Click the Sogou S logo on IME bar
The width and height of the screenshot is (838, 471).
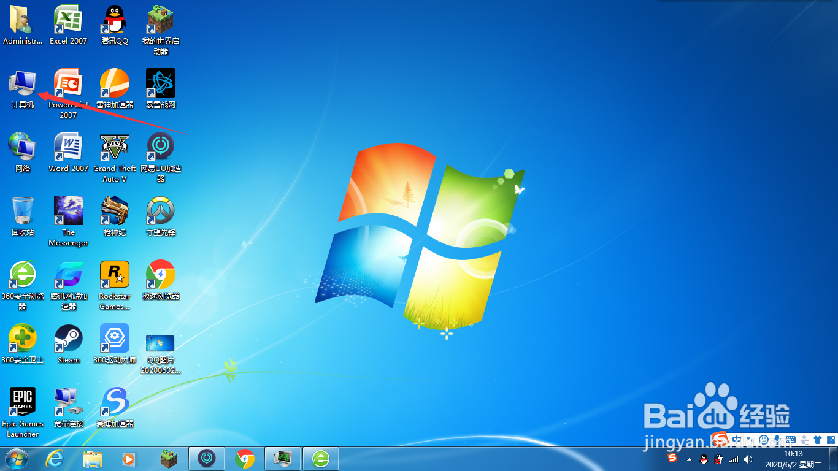[720, 440]
